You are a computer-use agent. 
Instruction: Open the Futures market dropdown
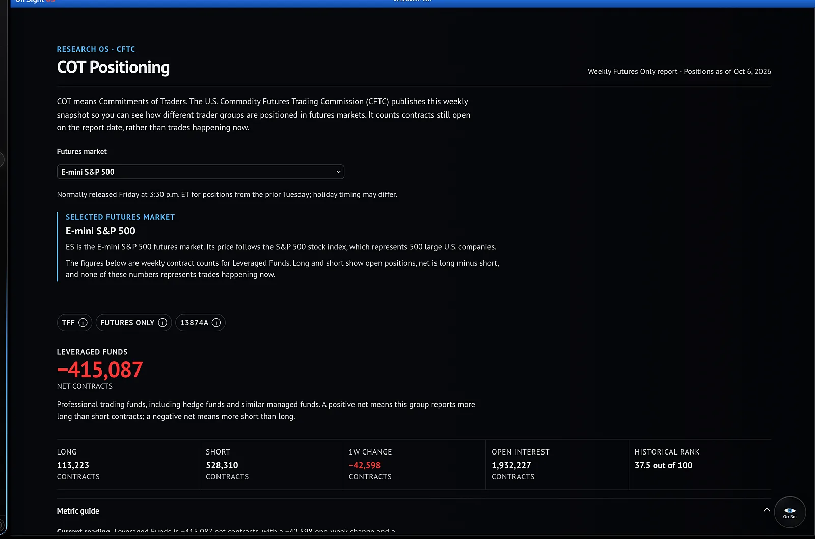pos(200,172)
